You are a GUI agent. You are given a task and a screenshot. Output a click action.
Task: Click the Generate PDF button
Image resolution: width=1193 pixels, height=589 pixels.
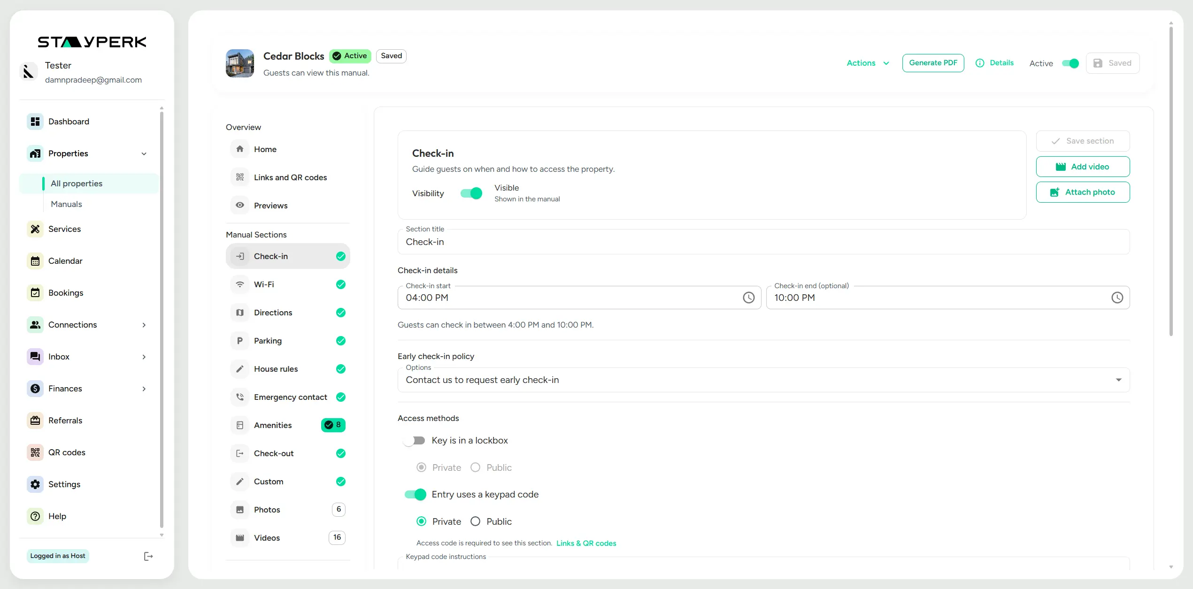click(933, 63)
